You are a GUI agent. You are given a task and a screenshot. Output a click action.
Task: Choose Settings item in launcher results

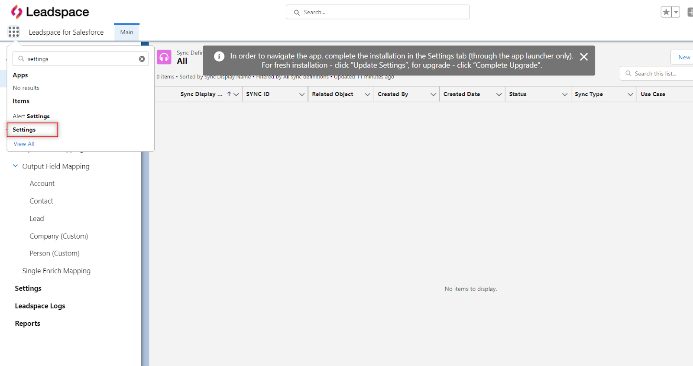[24, 130]
